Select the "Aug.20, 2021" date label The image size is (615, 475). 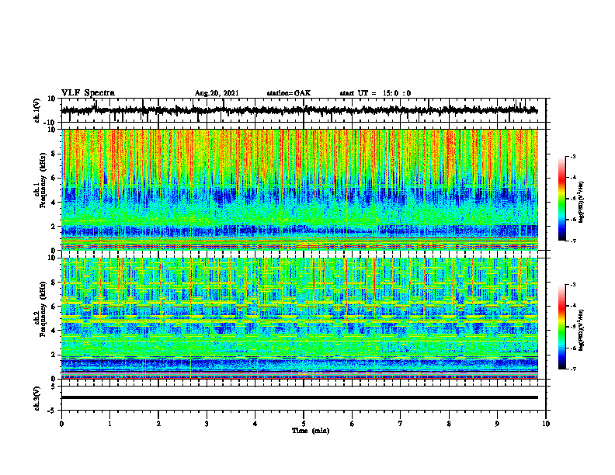217,93
